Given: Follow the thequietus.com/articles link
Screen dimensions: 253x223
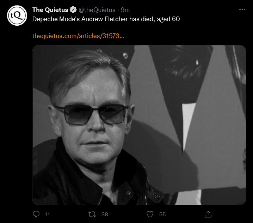Looking at the screenshot, I should 78,36.
